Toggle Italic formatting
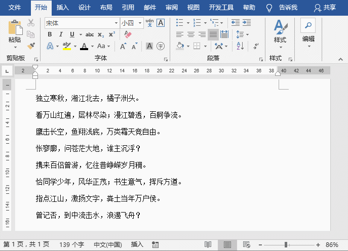Viewport: 348px width, 251px height. pos(61,34)
